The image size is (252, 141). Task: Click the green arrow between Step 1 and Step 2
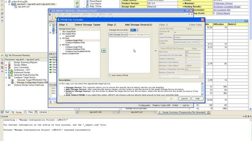(x=104, y=51)
